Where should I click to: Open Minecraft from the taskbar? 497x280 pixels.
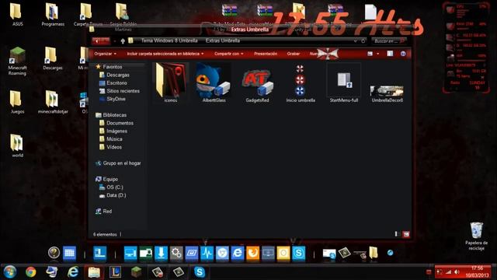click(137, 272)
